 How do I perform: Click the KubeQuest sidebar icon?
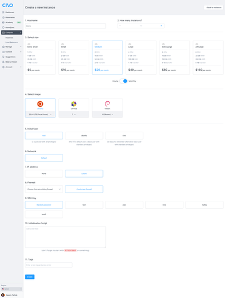click(x=3, y=27)
